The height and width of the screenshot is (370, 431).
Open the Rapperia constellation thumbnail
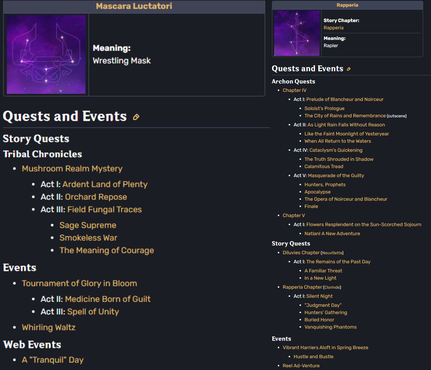(297, 33)
